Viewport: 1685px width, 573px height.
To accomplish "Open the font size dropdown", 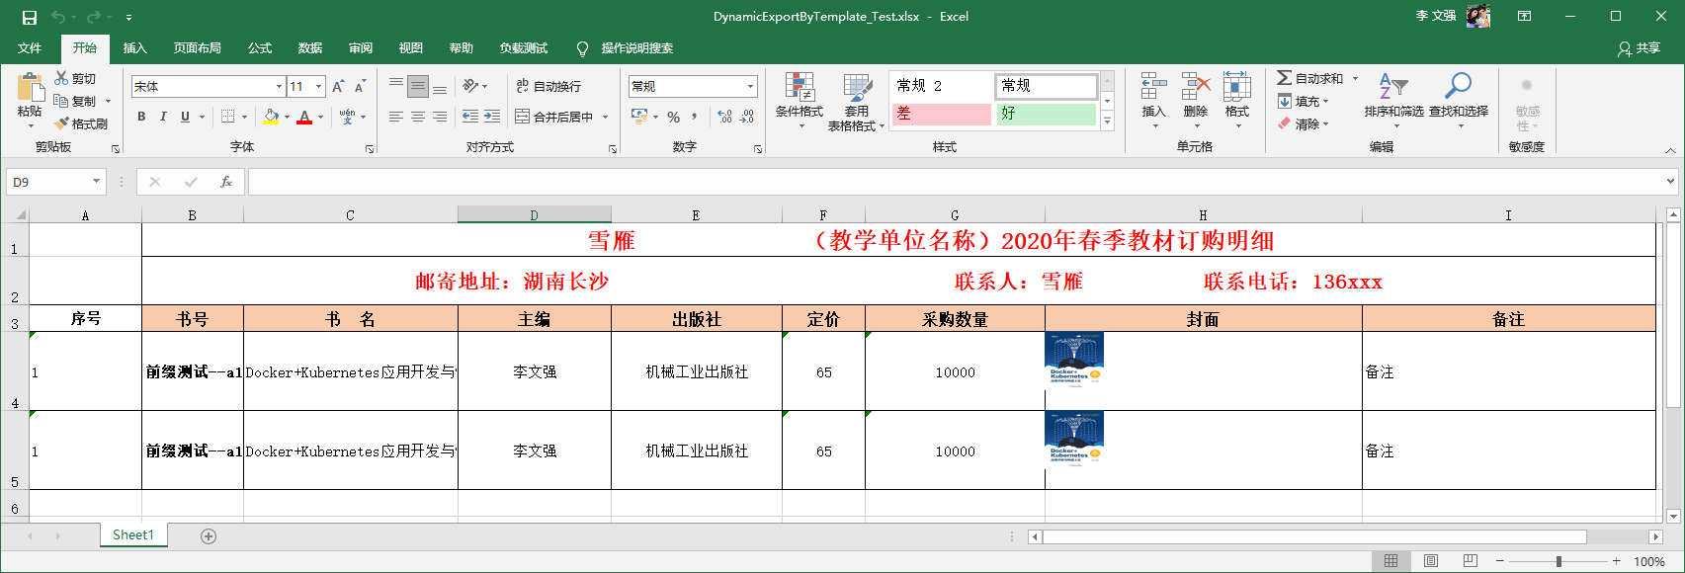I will 319,87.
